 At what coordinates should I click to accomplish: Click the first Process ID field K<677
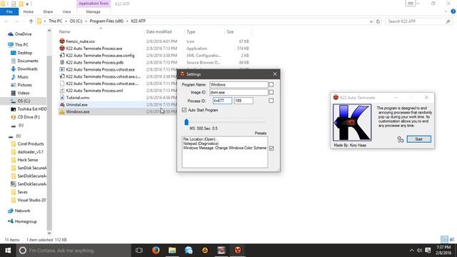click(x=222, y=101)
